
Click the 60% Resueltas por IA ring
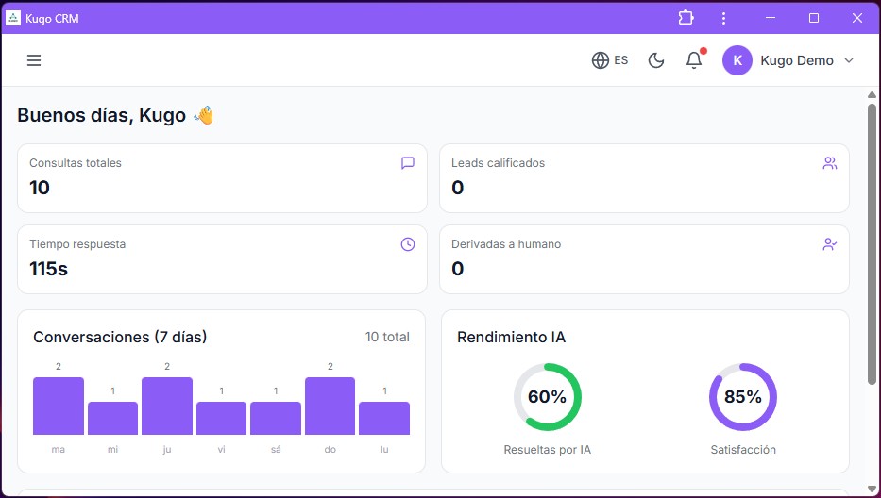tap(548, 397)
